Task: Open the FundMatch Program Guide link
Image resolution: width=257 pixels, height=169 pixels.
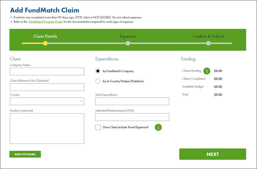Action: (x=45, y=22)
